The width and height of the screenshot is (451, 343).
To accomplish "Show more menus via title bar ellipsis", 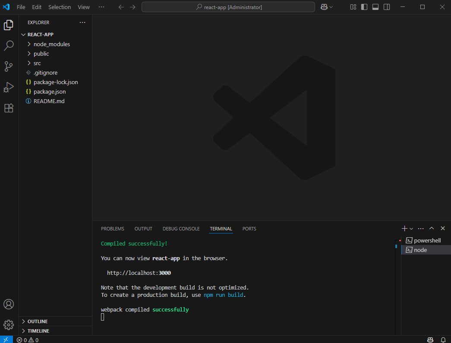I will point(101,7).
